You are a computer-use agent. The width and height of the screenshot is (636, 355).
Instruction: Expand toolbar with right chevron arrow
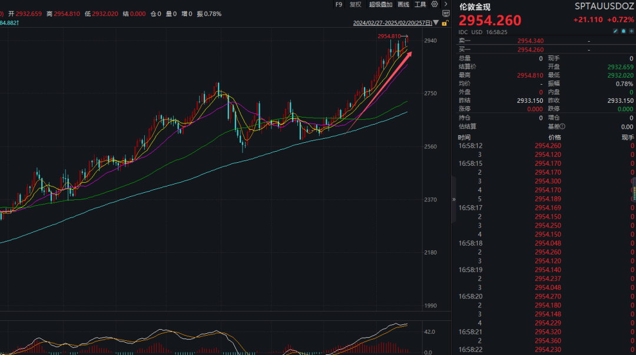tap(446, 5)
